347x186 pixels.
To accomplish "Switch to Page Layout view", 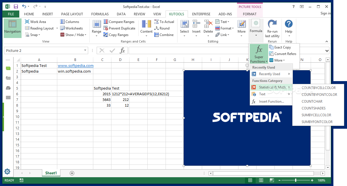I will pyautogui.click(x=261, y=180).
